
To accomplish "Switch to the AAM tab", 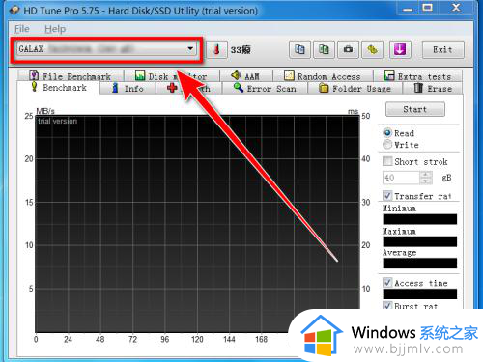I will tap(246, 76).
